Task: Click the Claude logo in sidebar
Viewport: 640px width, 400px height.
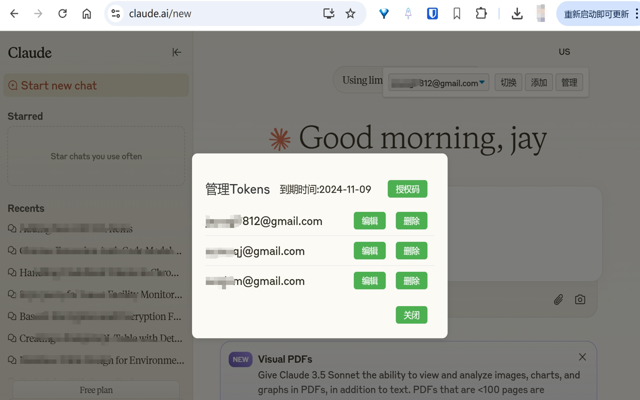Action: click(x=29, y=52)
